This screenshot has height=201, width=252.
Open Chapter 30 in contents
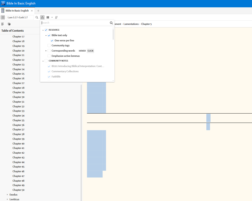click(18, 97)
